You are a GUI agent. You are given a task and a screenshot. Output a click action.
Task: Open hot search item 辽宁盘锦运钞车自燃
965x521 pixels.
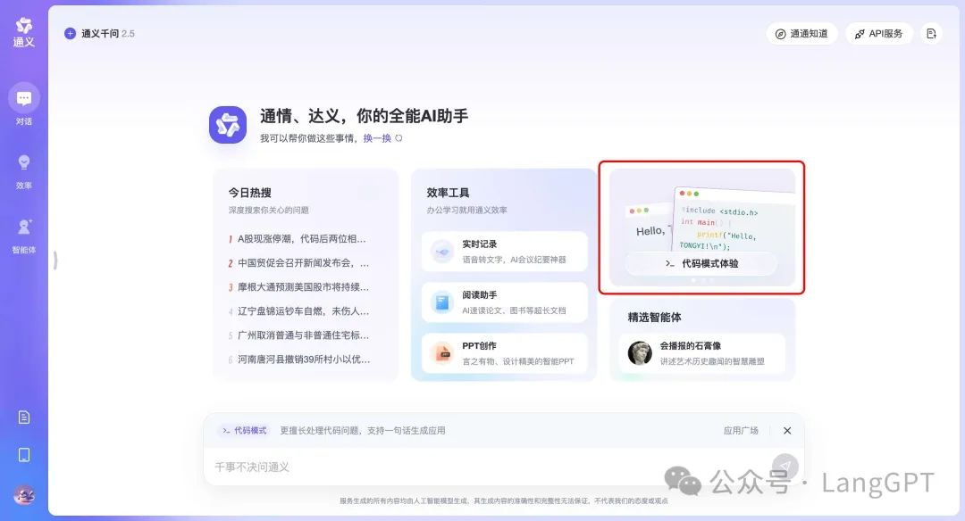(298, 310)
